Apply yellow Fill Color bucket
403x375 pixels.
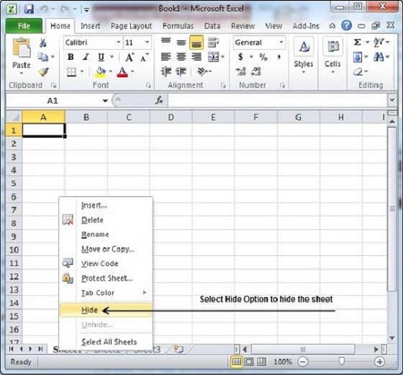coord(101,72)
